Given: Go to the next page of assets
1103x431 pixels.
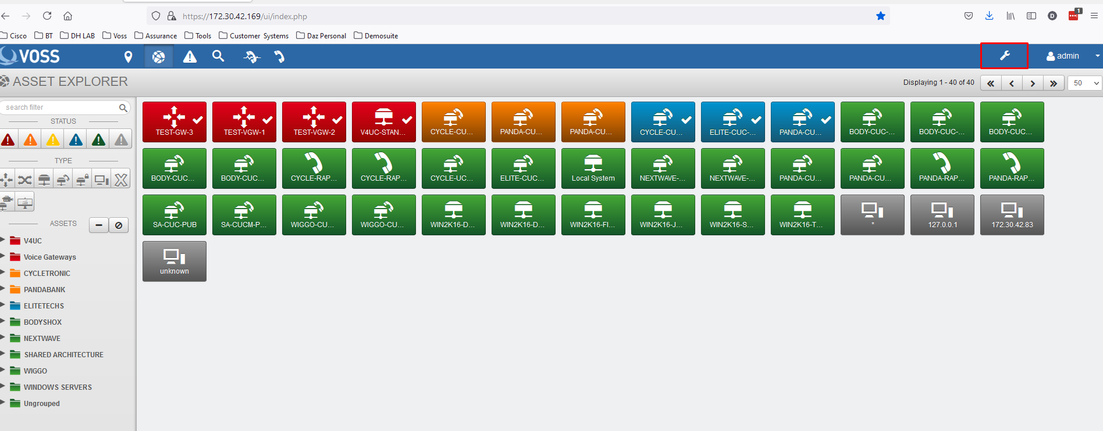Looking at the screenshot, I should [1033, 83].
